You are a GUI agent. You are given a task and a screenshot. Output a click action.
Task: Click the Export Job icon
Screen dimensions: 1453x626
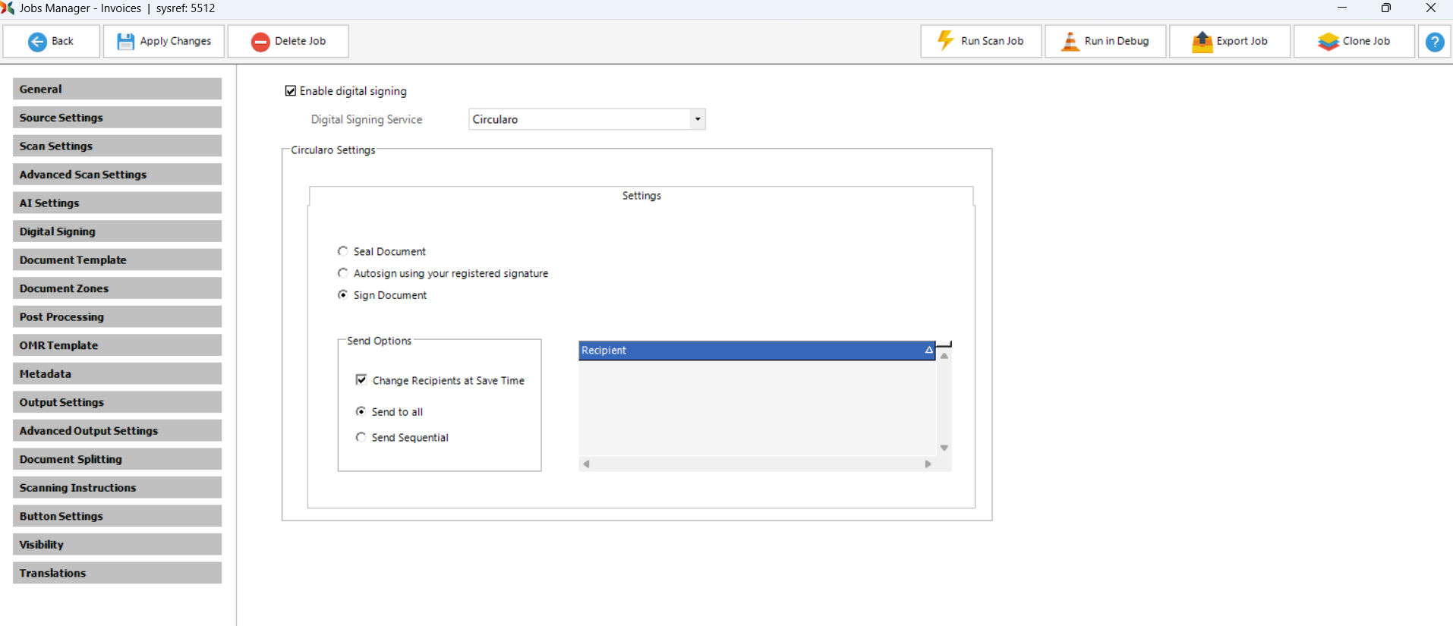coord(1202,42)
